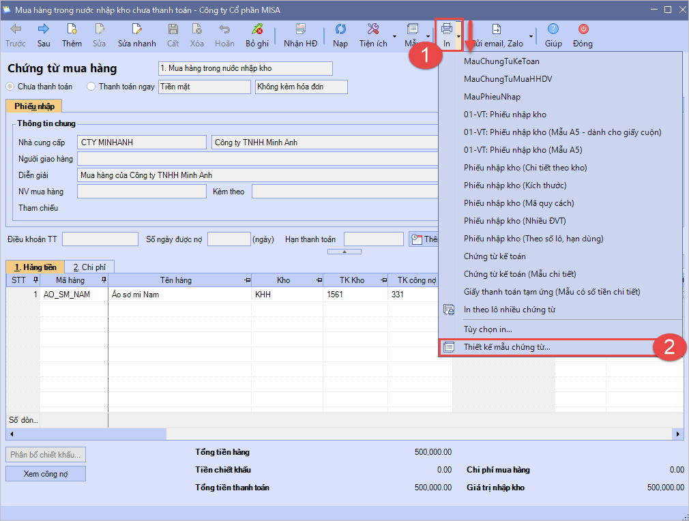Select 01-VT: Phiếu nhập kho print template

(505, 115)
